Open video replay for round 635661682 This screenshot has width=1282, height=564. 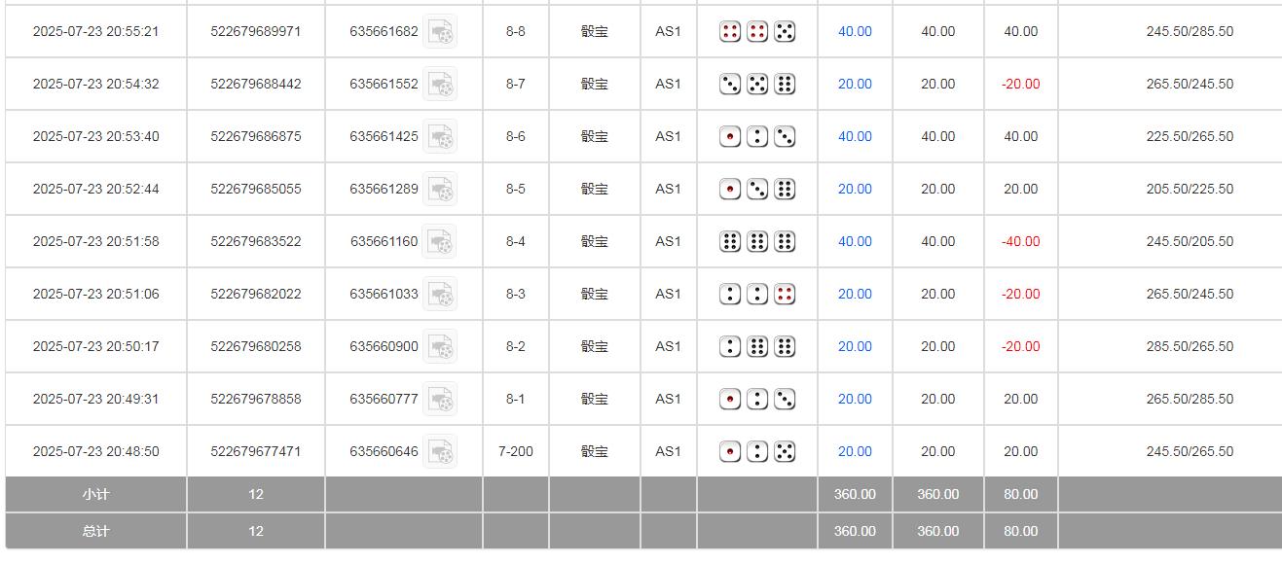(440, 32)
